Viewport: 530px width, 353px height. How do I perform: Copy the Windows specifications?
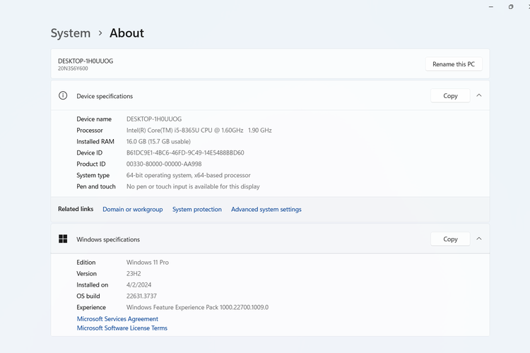[450, 239]
